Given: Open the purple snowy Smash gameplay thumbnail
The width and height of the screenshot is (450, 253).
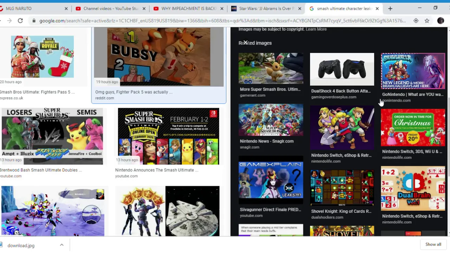Looking at the screenshot, I should (53, 211).
